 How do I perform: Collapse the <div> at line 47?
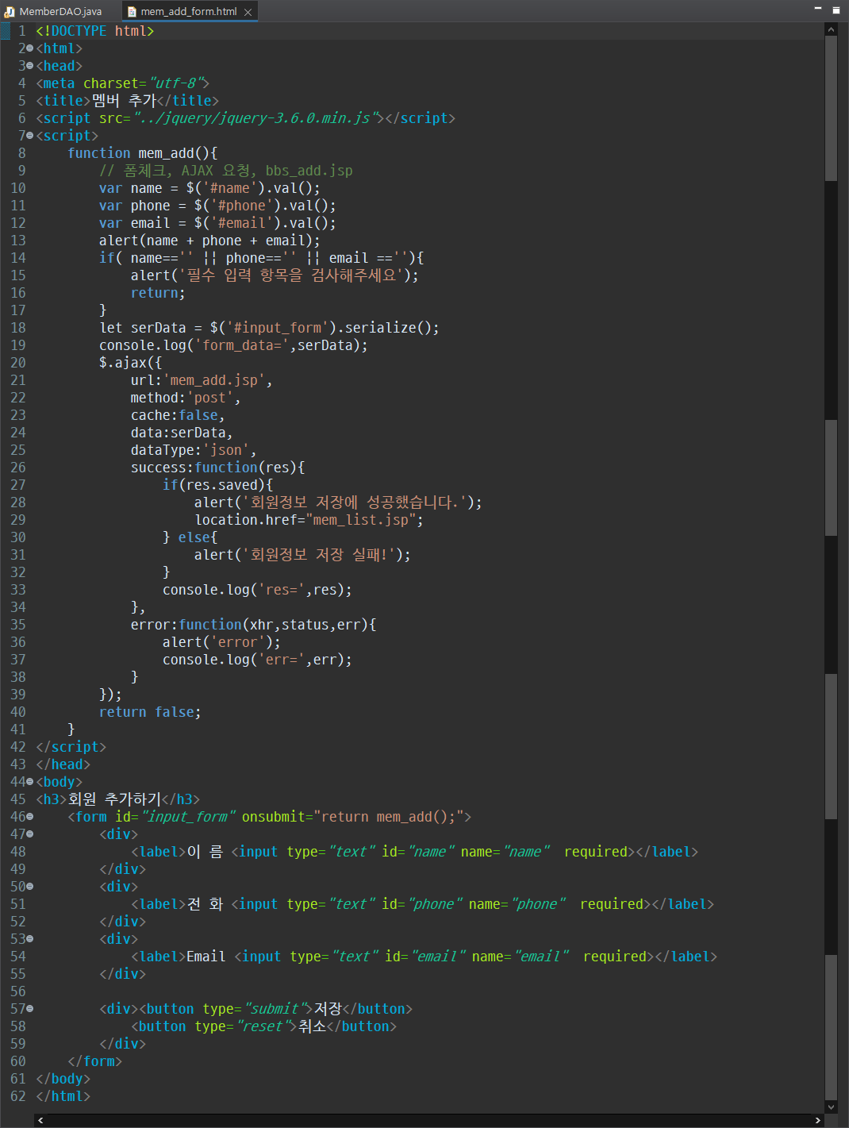[30, 834]
